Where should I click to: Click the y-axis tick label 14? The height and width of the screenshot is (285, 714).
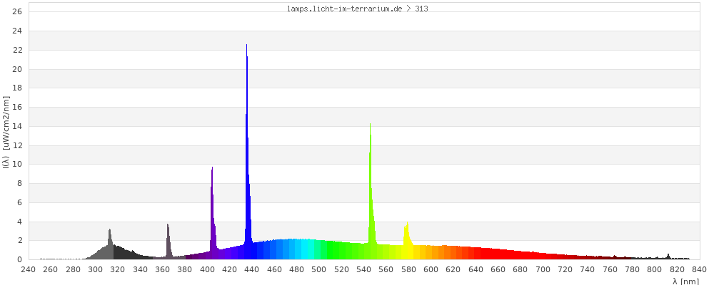[x=18, y=126]
